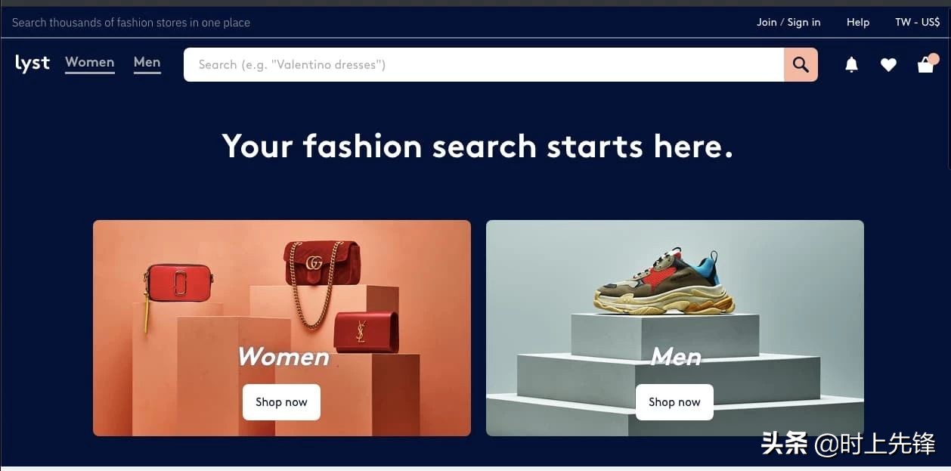Viewport: 951px width, 471px height.
Task: Open the shopping bag icon
Action: coord(926,64)
